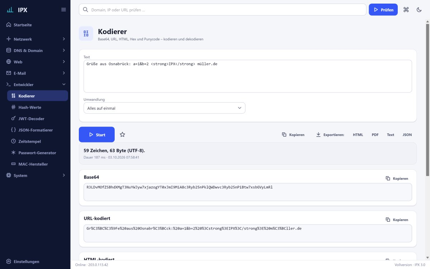Click the Base64 output field

click(248, 192)
